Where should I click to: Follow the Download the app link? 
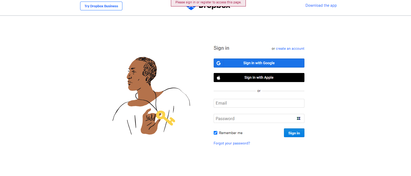(x=321, y=5)
